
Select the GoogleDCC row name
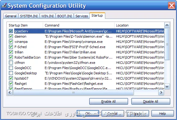[x=23, y=68]
